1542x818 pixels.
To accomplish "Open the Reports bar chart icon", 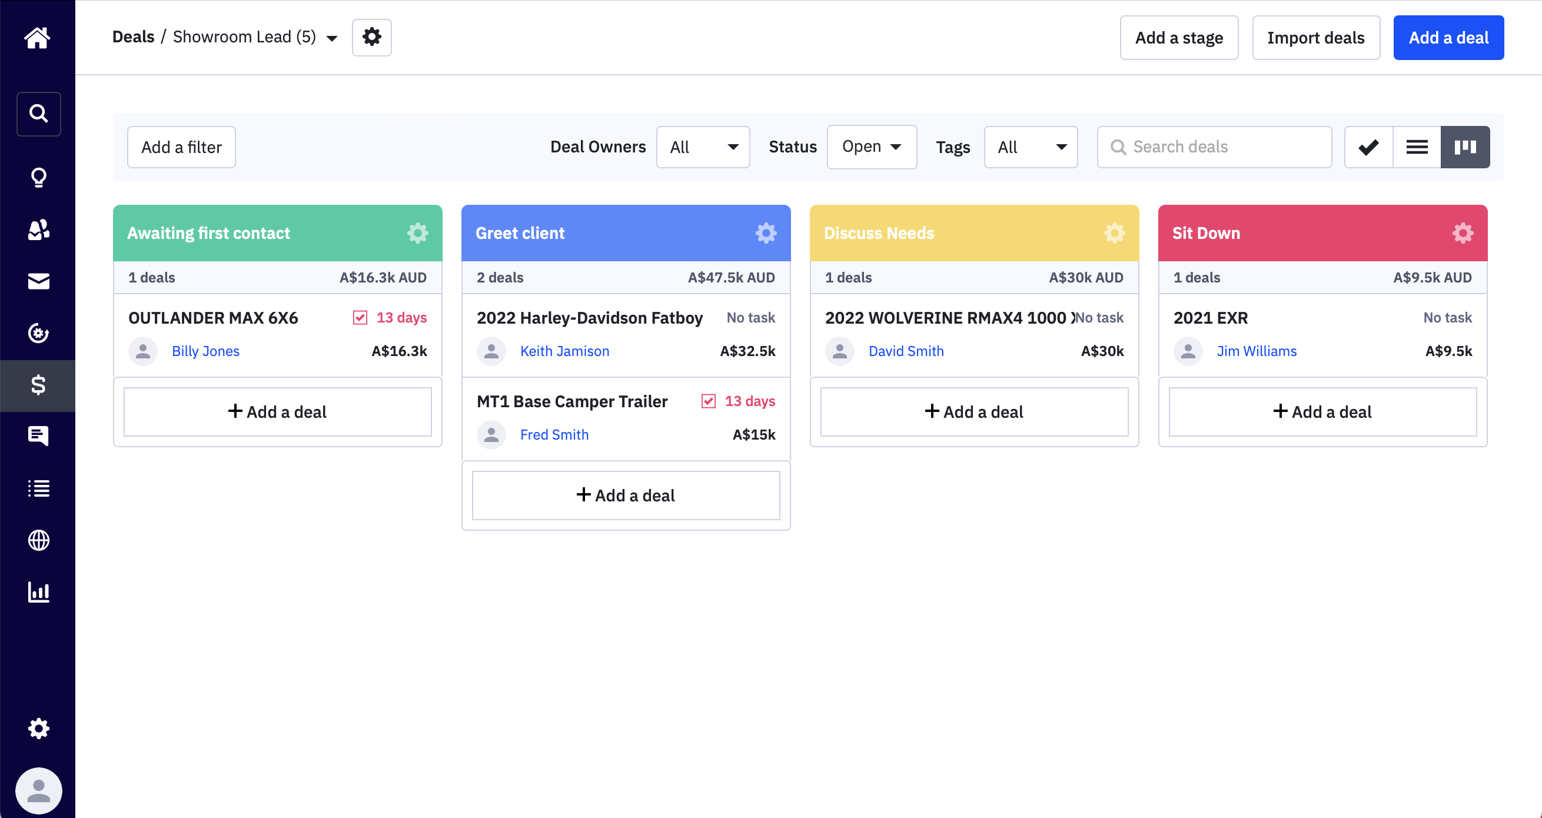I will click(38, 593).
